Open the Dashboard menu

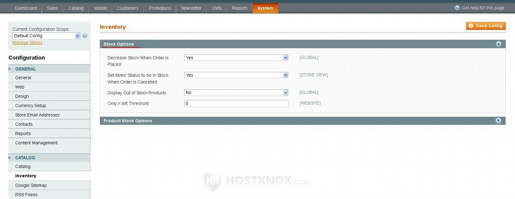point(26,8)
